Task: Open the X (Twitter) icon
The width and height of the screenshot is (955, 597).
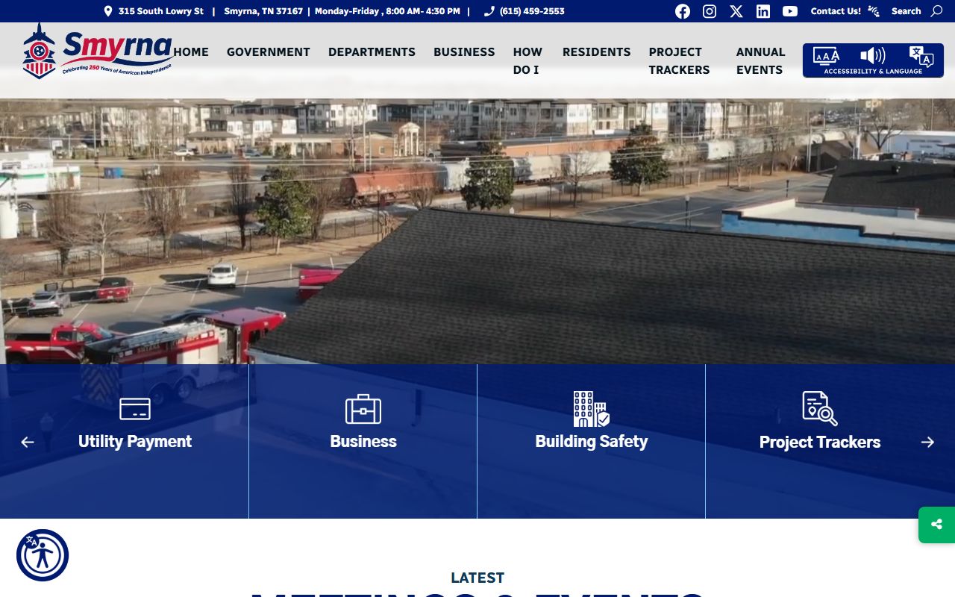Action: tap(736, 11)
